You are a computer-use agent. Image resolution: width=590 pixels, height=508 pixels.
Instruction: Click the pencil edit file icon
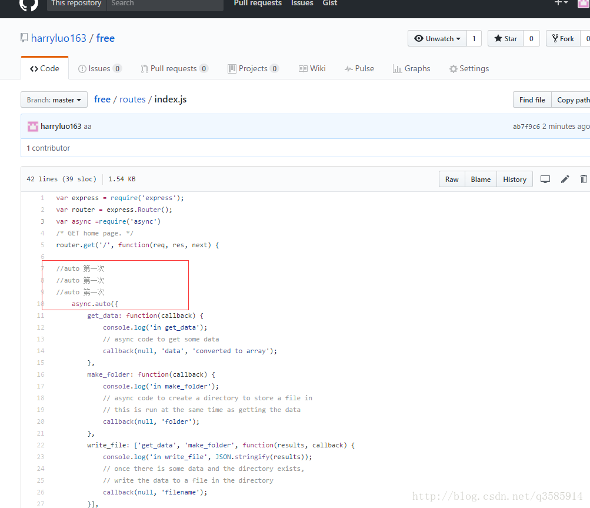[565, 180]
